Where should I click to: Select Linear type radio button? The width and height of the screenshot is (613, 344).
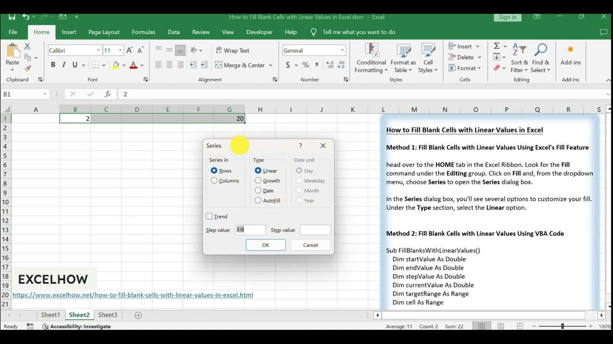pos(258,171)
